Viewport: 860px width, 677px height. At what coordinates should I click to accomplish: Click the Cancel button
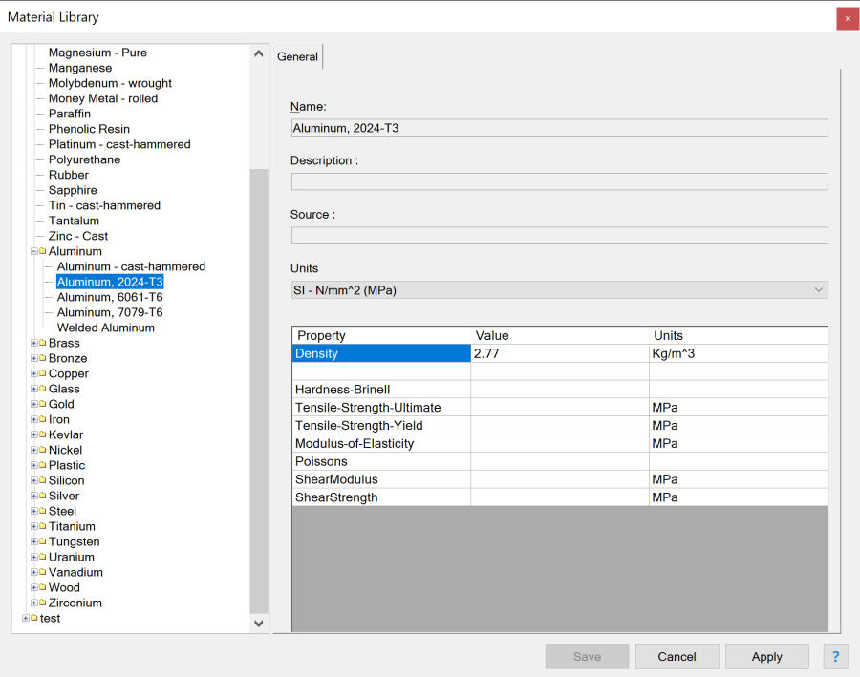click(677, 656)
